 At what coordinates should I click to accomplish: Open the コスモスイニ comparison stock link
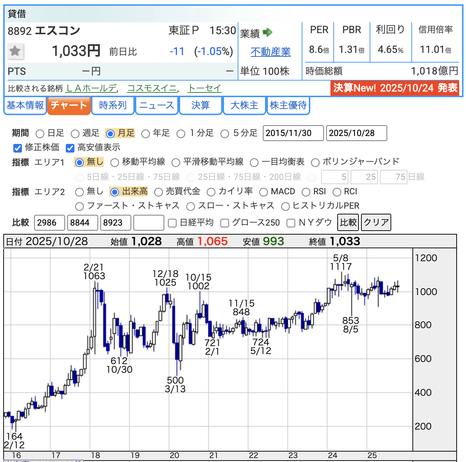pos(152,88)
